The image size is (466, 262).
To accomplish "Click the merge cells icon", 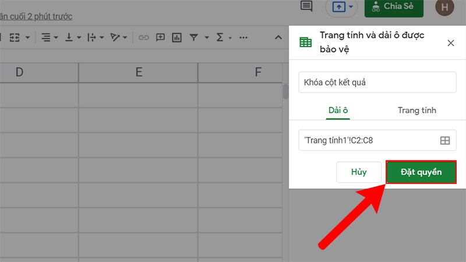I will [x=15, y=38].
